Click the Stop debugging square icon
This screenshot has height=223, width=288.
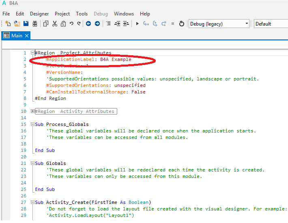(173, 24)
